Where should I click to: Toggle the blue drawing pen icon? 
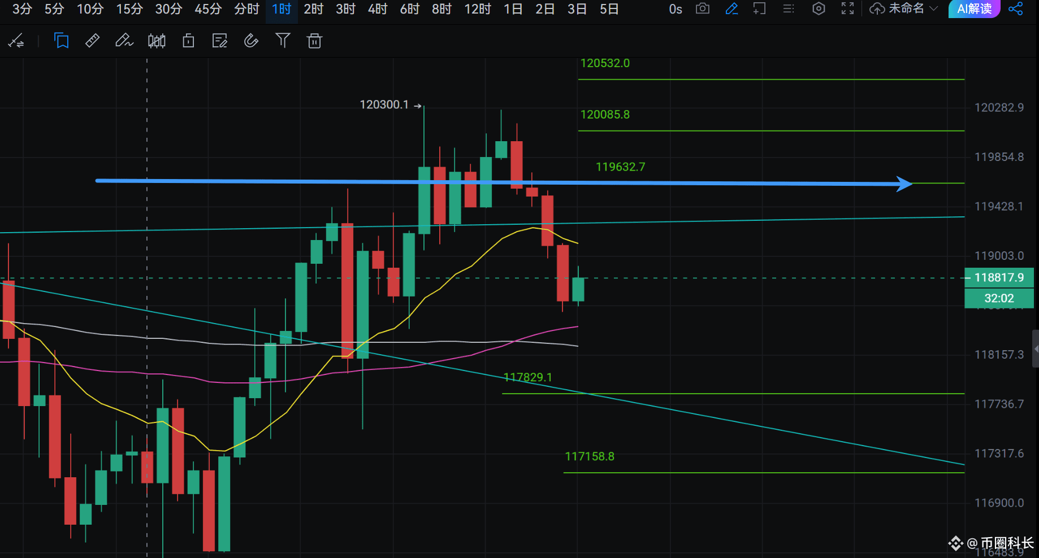pos(731,8)
